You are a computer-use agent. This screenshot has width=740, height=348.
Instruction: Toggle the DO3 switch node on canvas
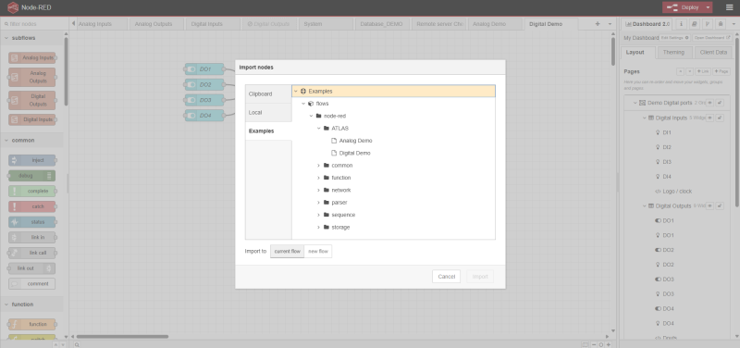point(191,100)
